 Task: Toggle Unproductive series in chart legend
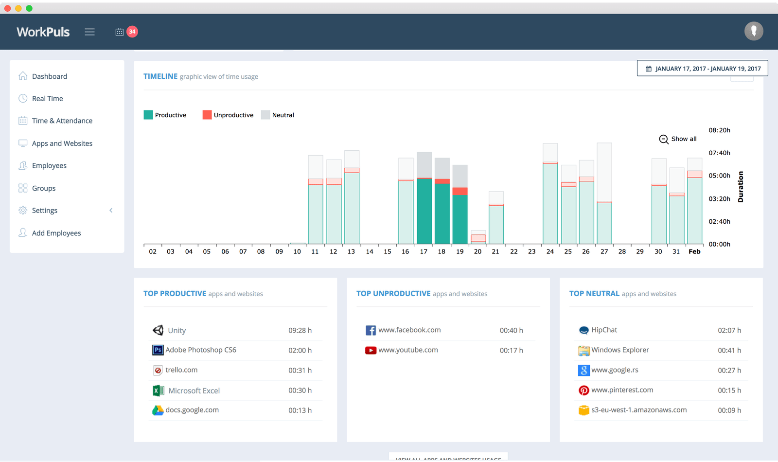click(x=228, y=115)
